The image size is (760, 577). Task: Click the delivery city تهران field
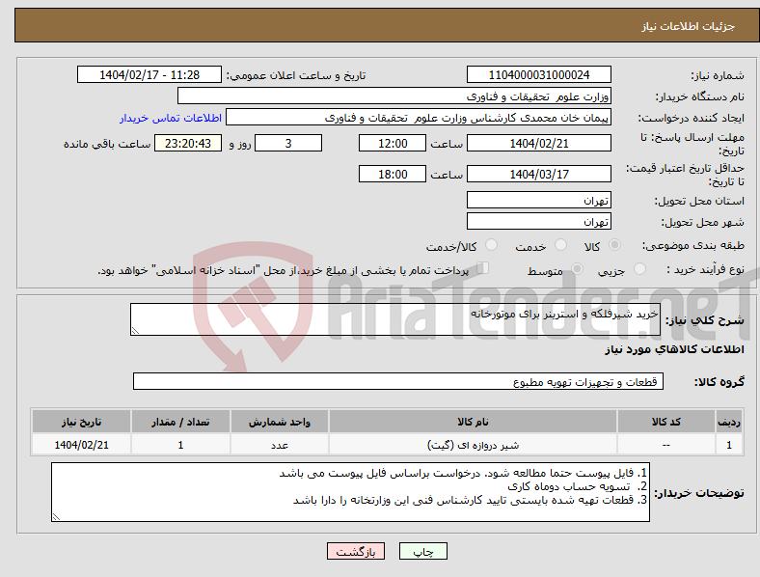(538, 221)
